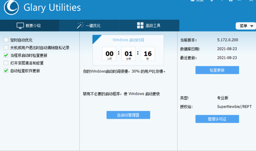The image size is (256, 151).
Task: Click the monitor icon on 概要介绍 tab
Action: click(20, 26)
